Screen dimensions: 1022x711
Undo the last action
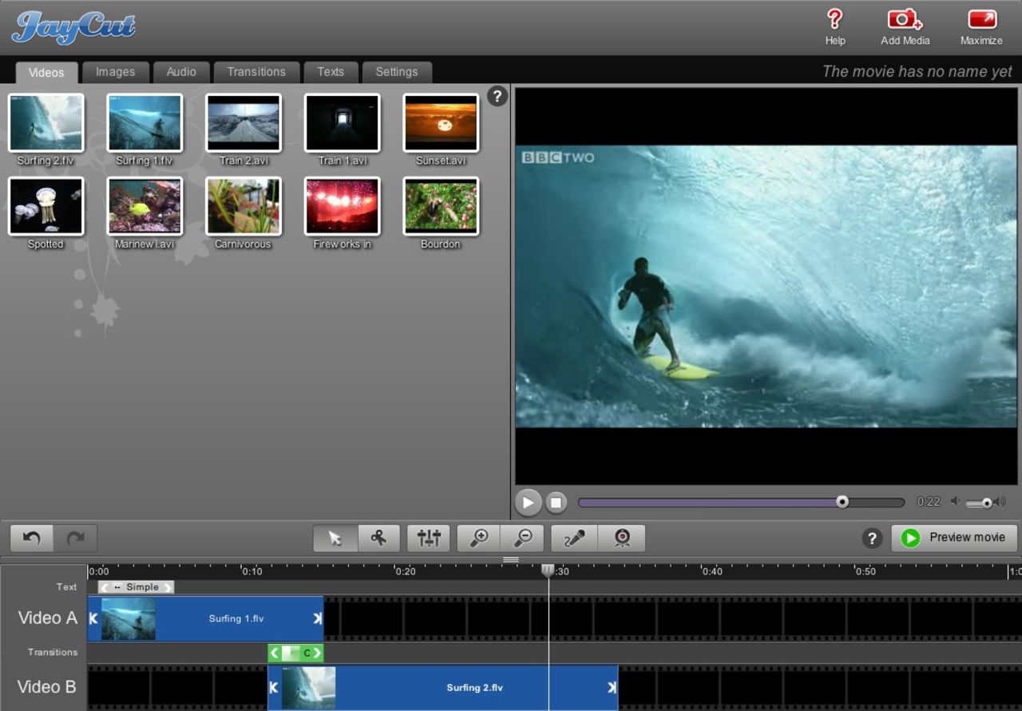(32, 538)
